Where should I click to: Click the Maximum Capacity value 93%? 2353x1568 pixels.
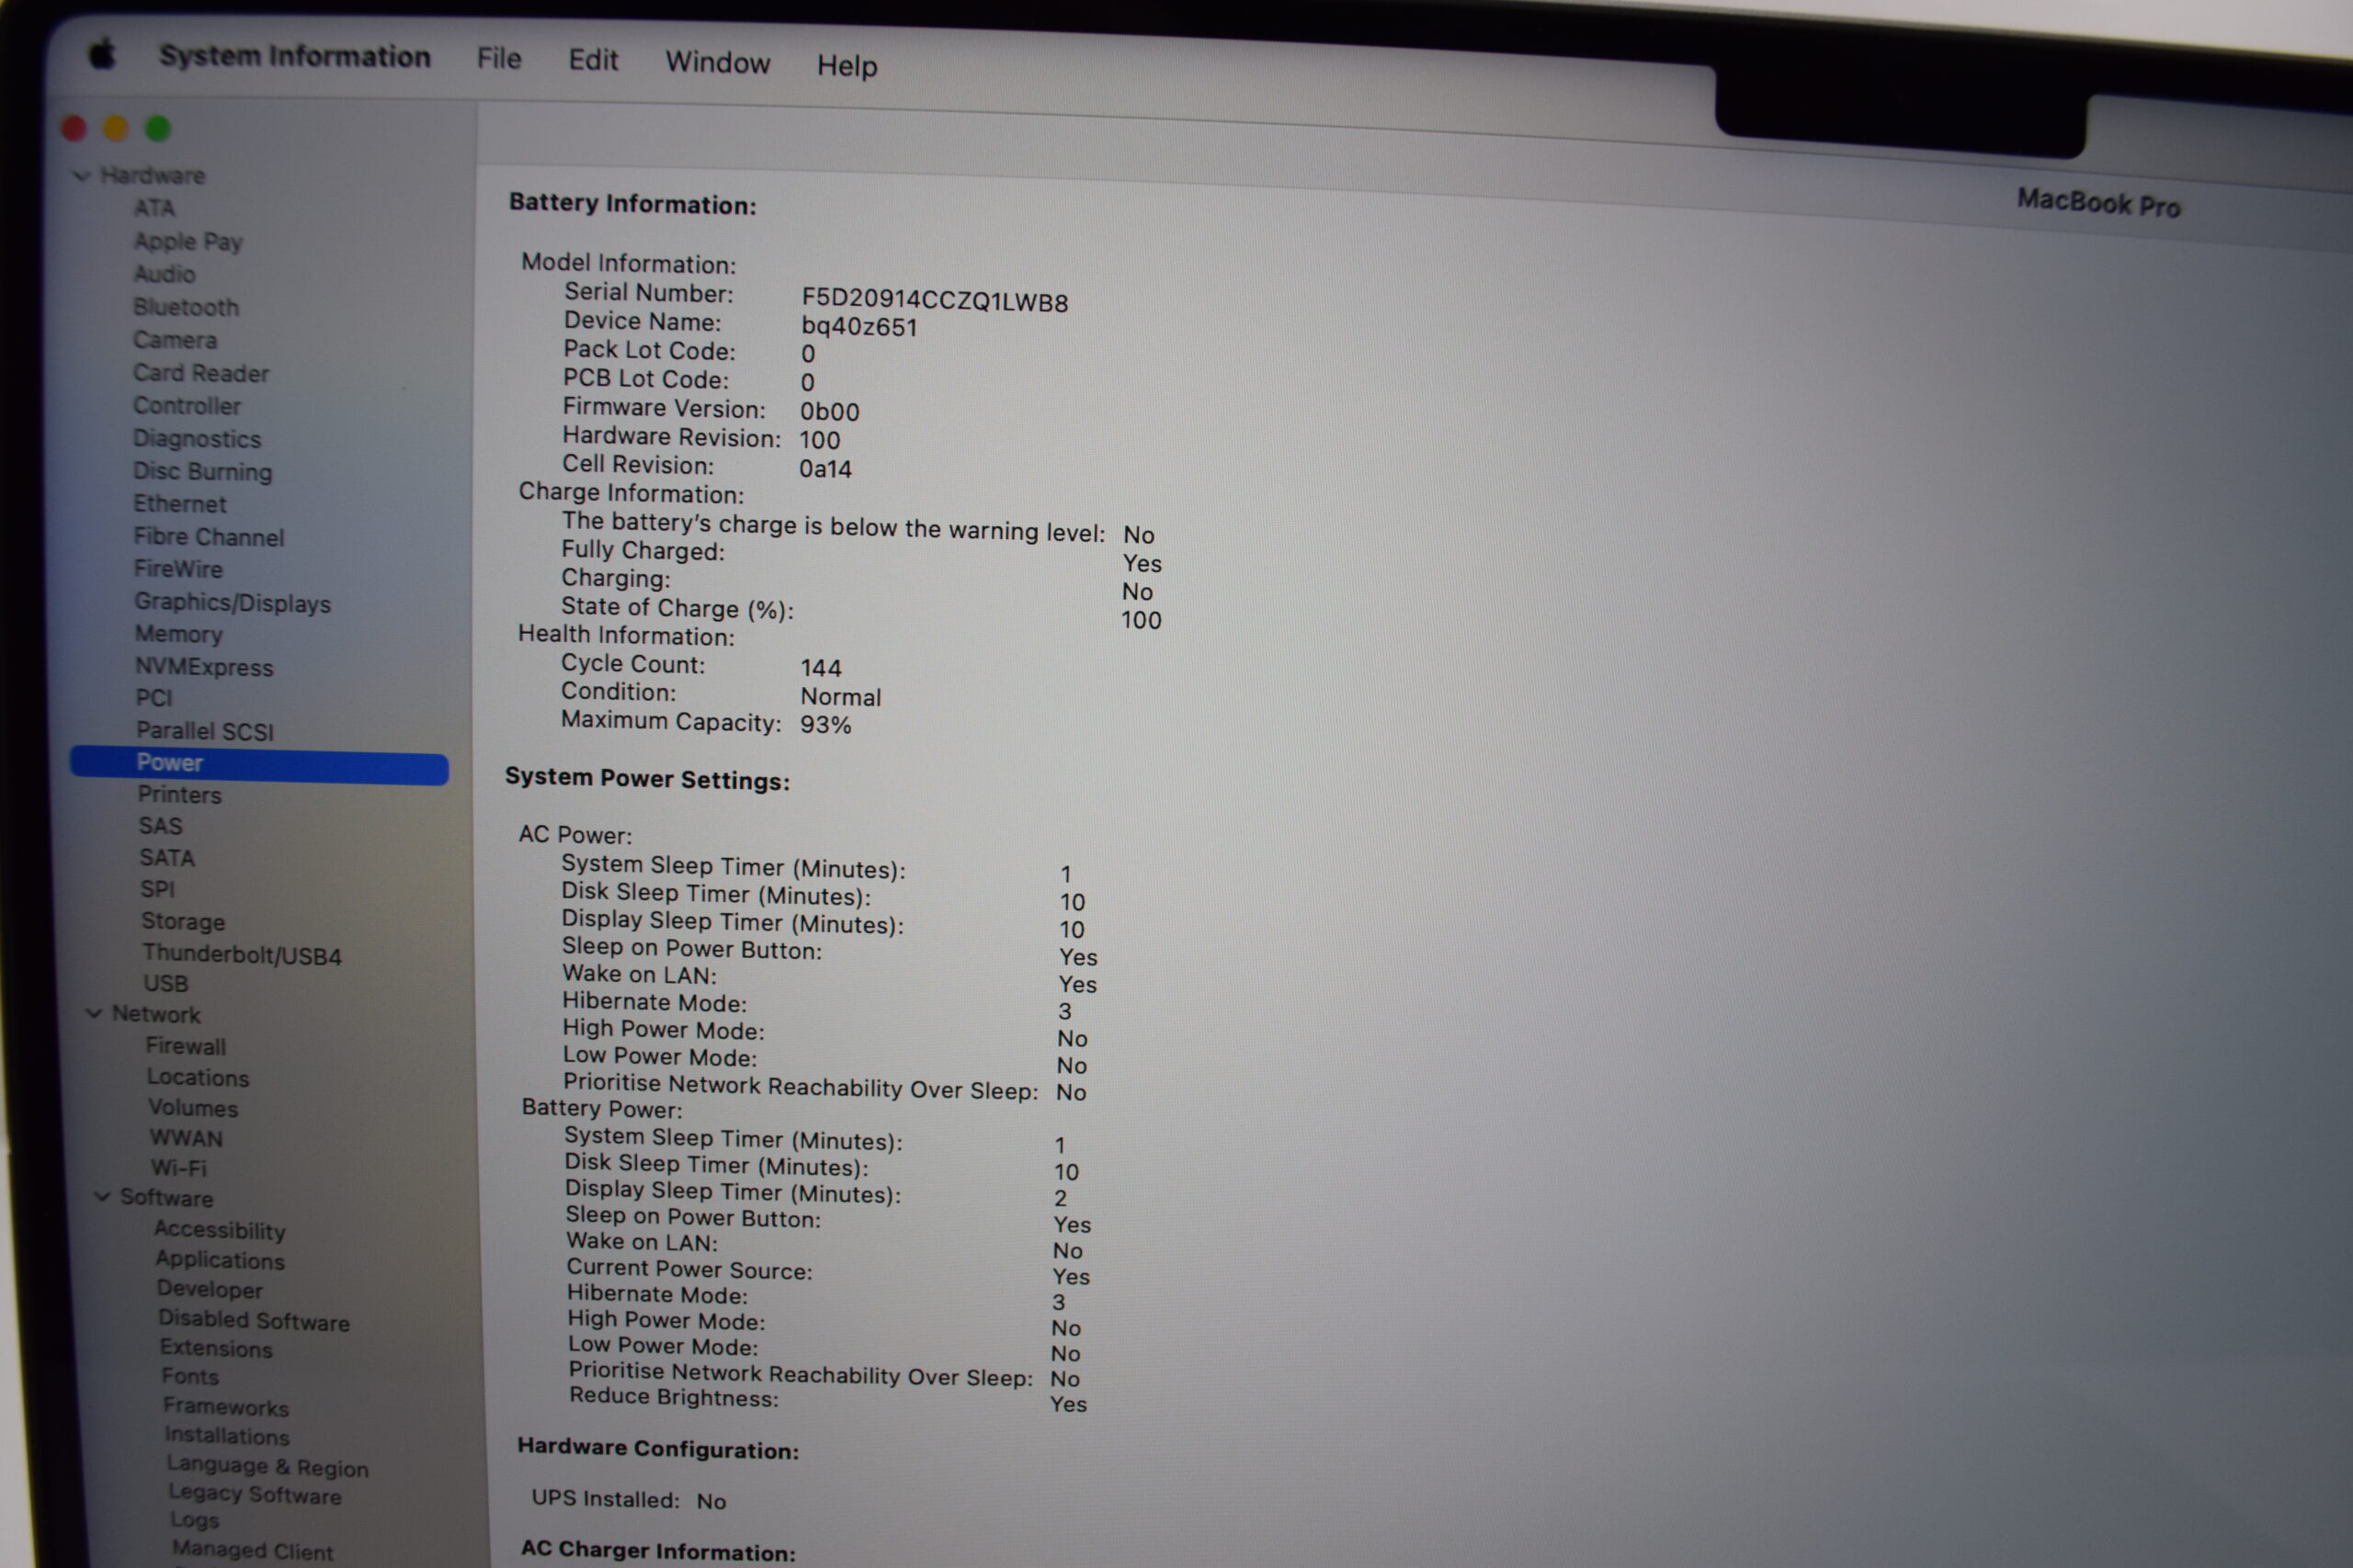826,724
